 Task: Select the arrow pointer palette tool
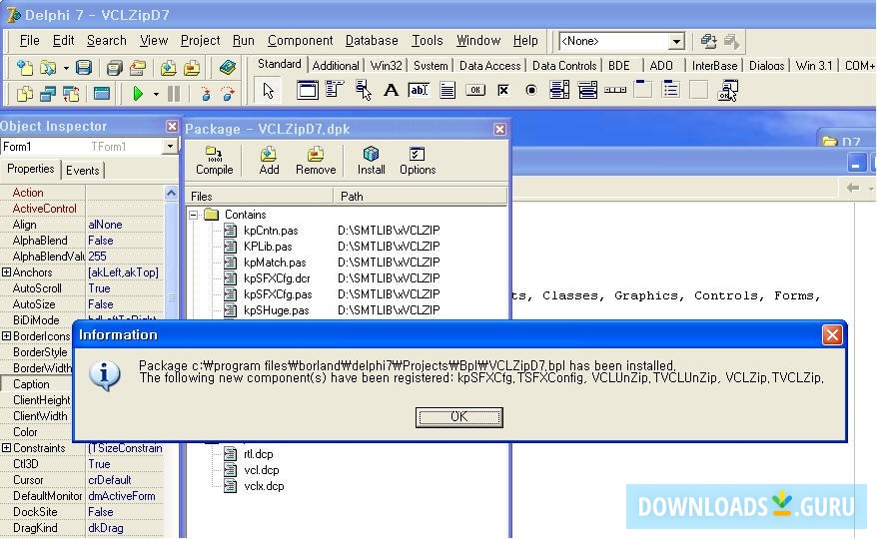[x=269, y=90]
